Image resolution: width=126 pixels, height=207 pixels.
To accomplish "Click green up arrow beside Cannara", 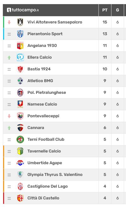I will [9, 128].
